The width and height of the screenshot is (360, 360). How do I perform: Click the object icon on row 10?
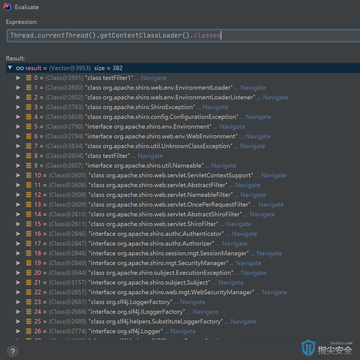click(29, 175)
